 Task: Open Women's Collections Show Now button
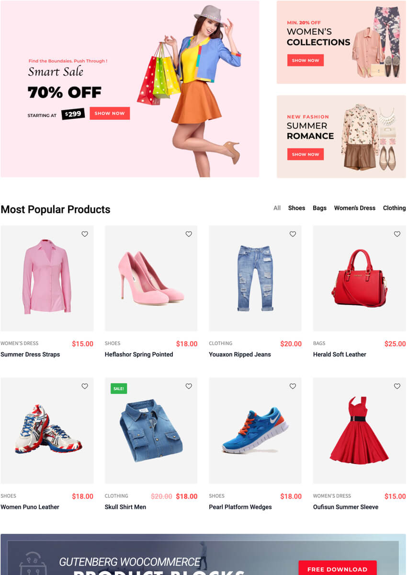[305, 60]
